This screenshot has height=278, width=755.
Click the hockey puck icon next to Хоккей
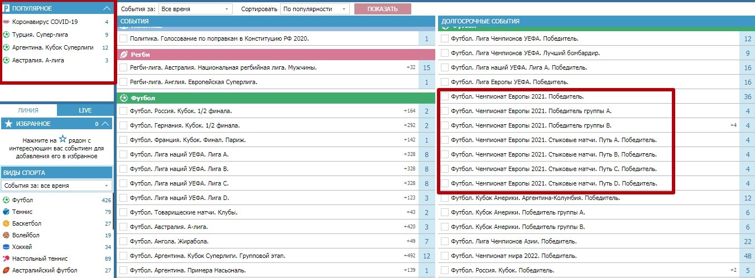[6, 247]
